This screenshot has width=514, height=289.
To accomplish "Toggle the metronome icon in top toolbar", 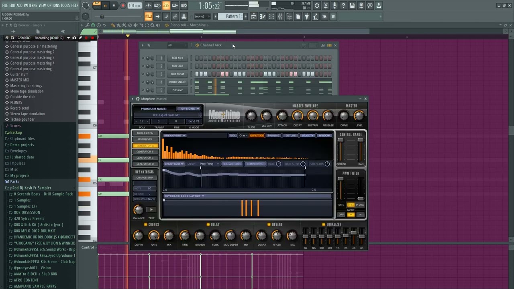I will (148, 6).
